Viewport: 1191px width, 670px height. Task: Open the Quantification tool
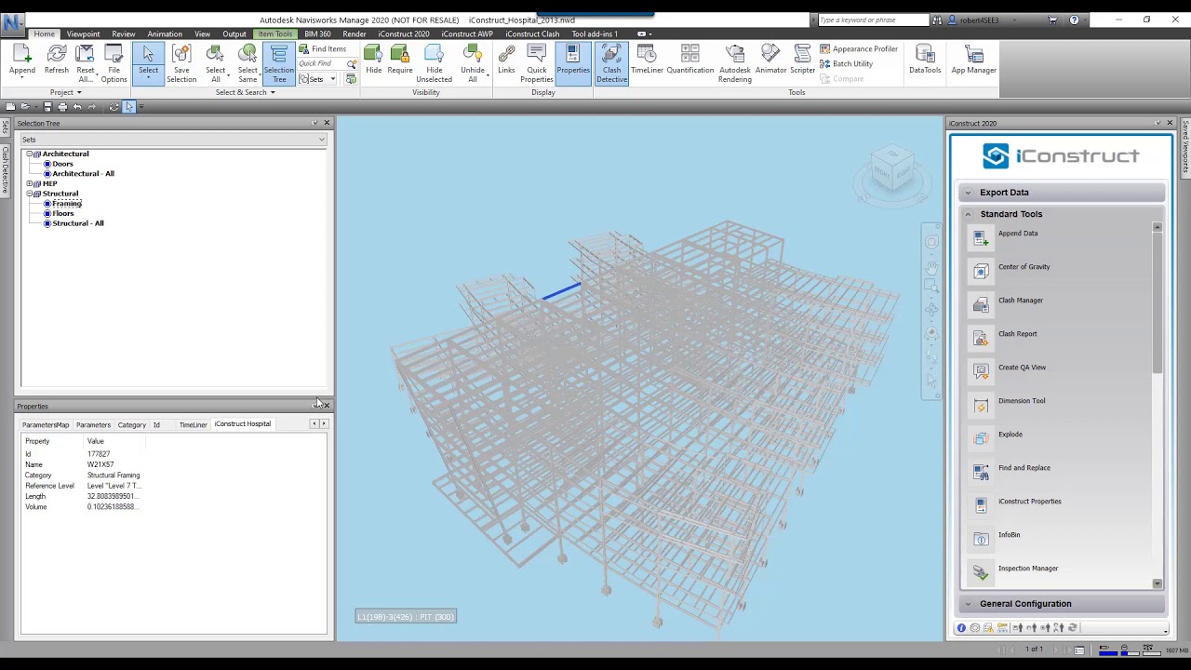tap(689, 60)
